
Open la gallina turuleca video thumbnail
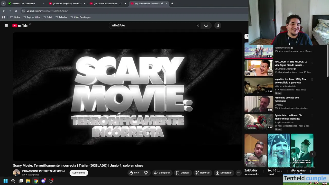pos(259,86)
